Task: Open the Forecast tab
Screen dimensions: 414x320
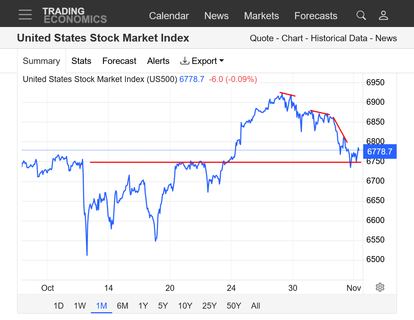Action: point(119,61)
